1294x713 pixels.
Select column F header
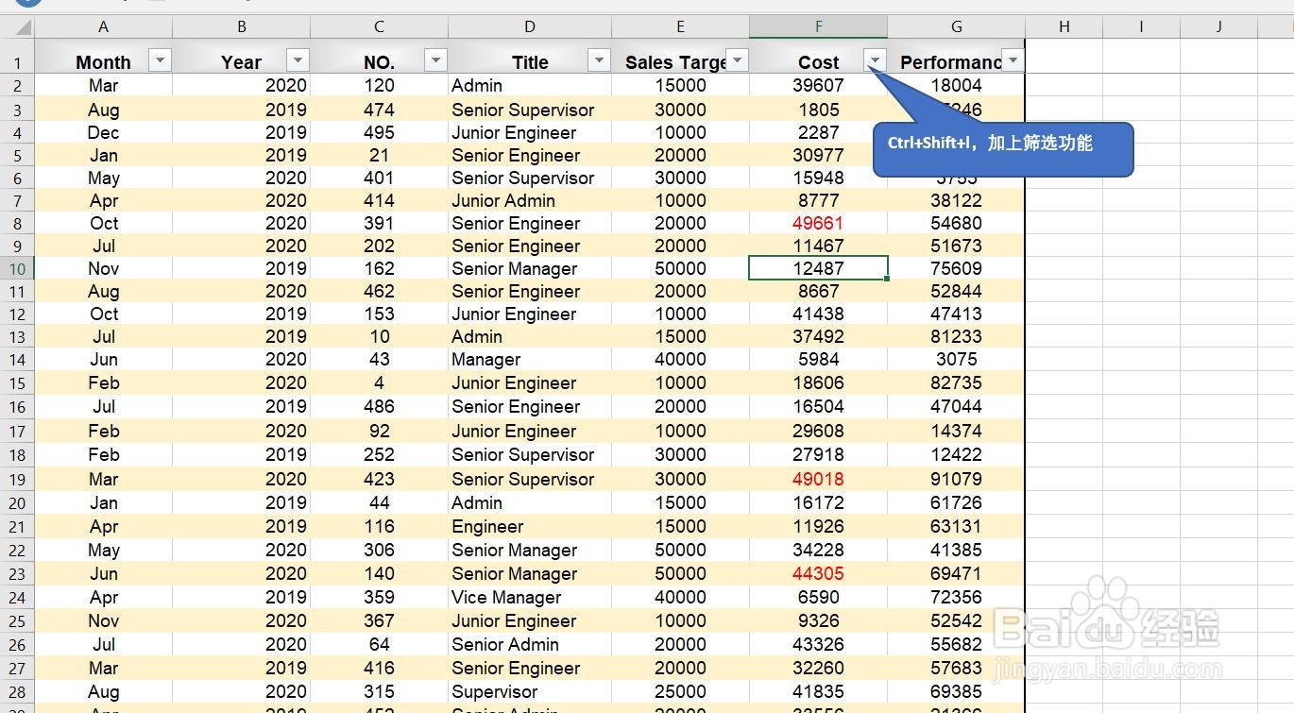(818, 26)
